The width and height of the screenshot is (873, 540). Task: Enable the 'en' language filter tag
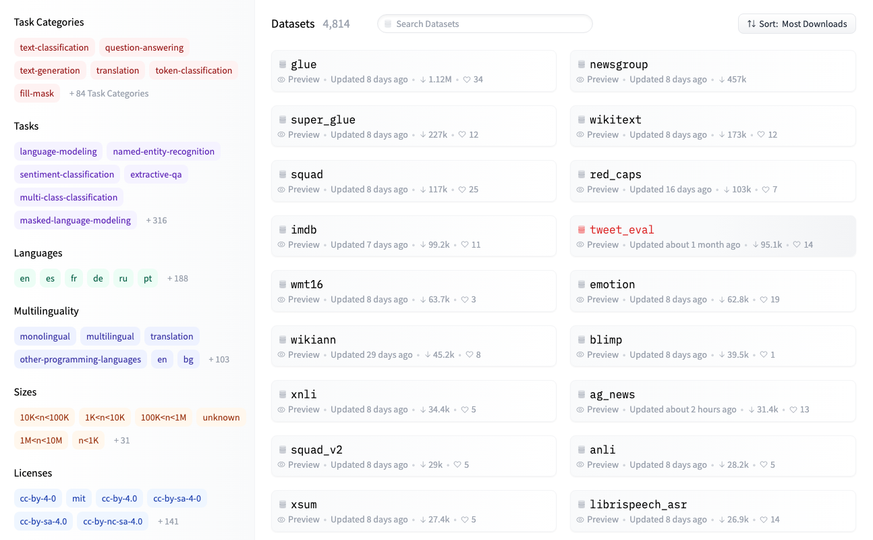(x=25, y=278)
